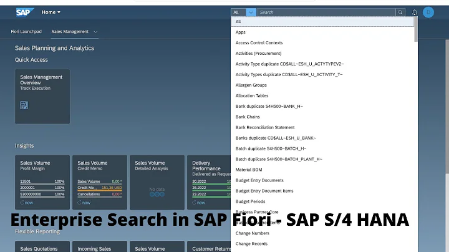Click the dropdown list scrollbar thumb

click(x=416, y=29)
